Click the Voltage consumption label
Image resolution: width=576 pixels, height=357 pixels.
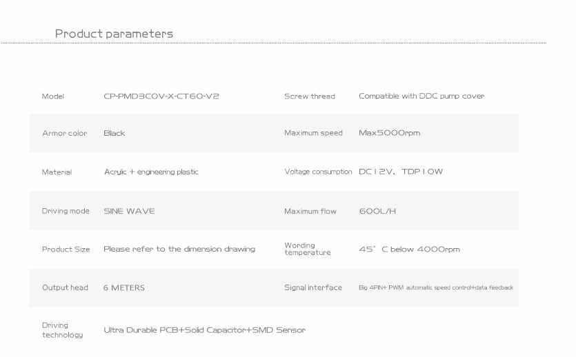coord(318,172)
